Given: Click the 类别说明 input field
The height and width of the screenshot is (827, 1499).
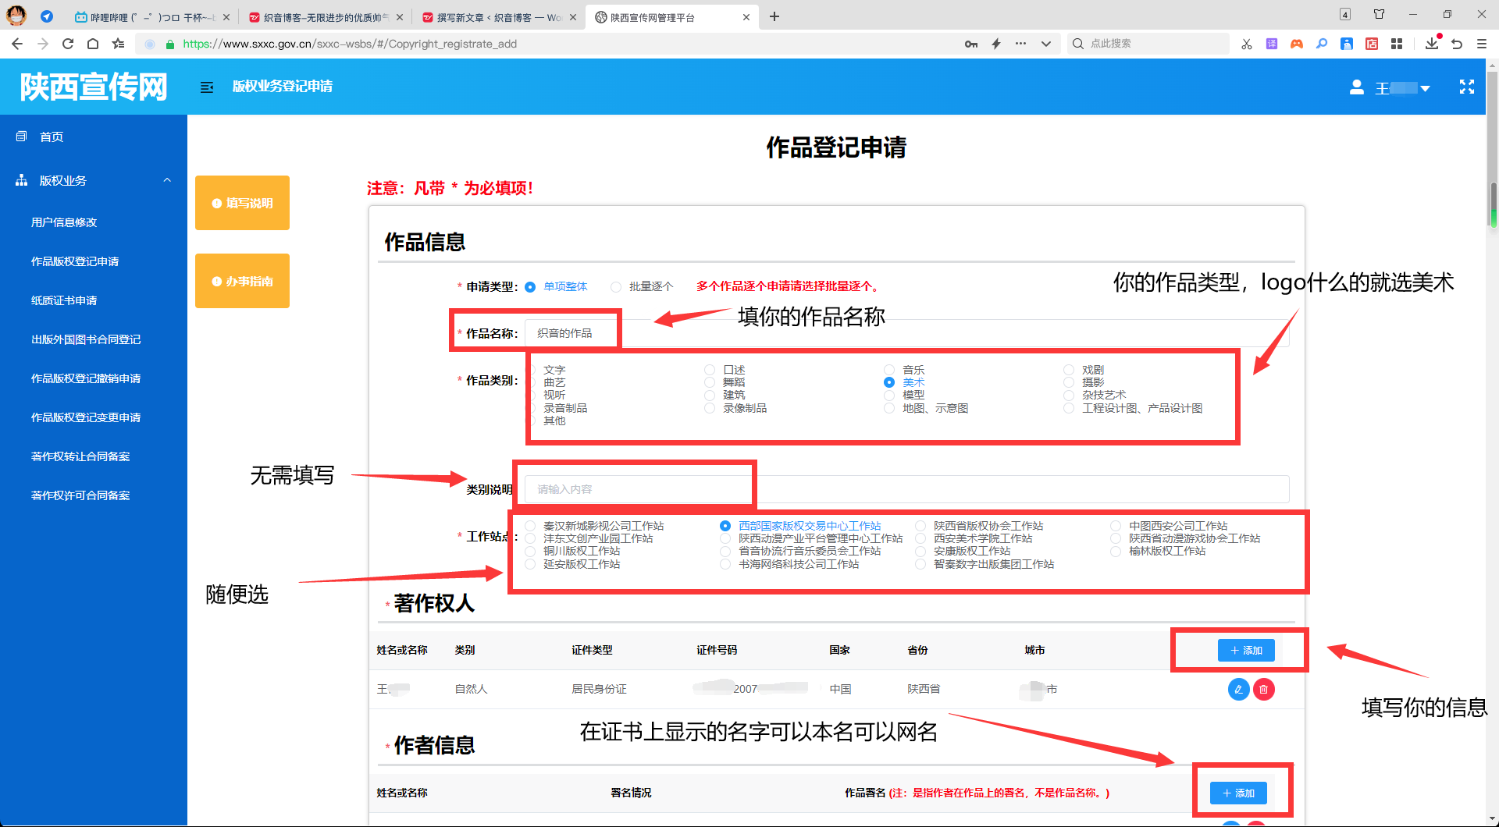Looking at the screenshot, I should (906, 489).
